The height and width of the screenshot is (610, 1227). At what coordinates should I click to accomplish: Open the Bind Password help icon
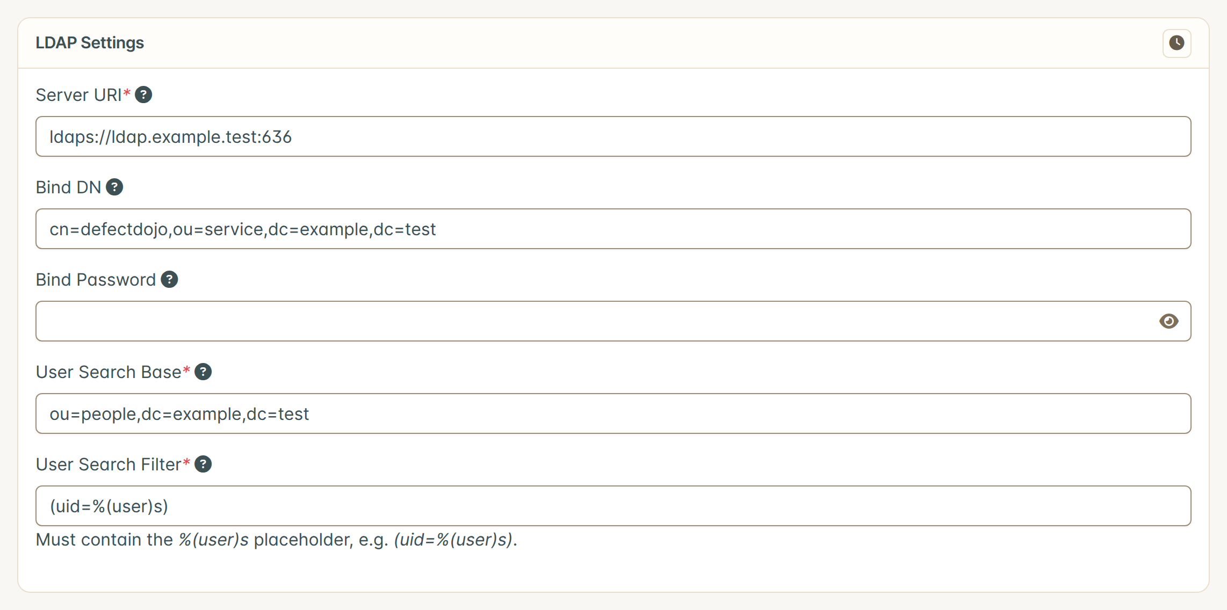pos(169,280)
